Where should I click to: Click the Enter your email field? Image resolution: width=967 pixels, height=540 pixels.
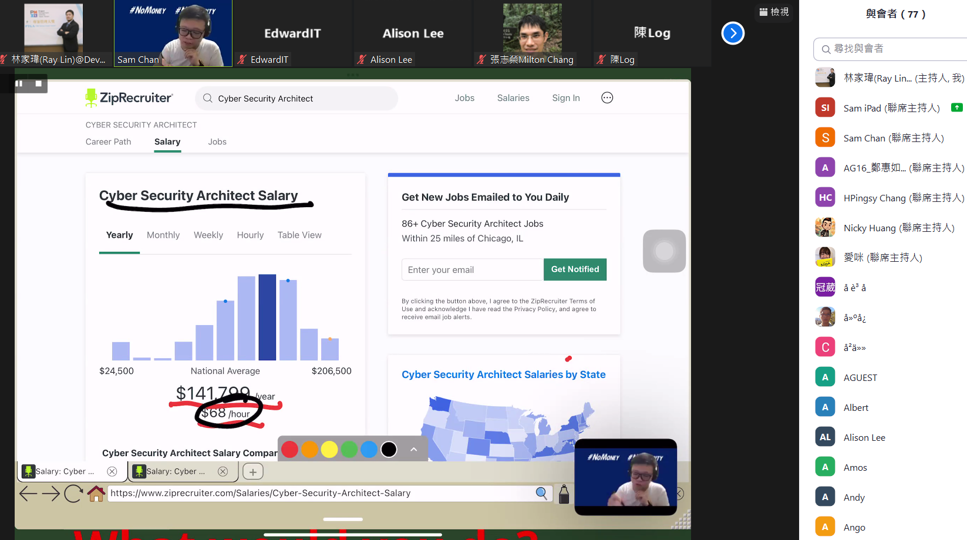point(472,270)
